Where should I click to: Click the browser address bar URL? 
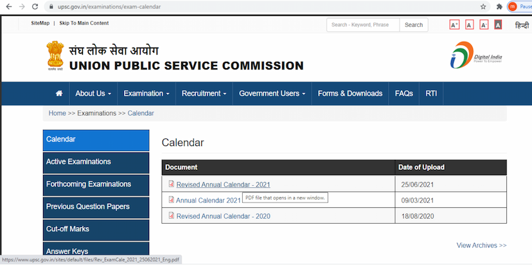[108, 7]
